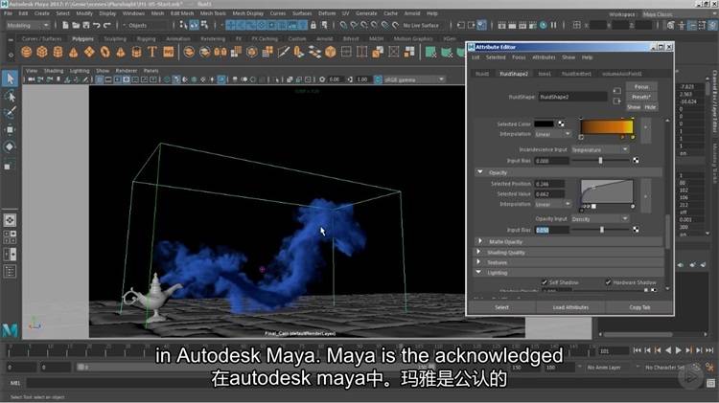
Task: Click the black Selected Color swatch
Action: (x=545, y=123)
